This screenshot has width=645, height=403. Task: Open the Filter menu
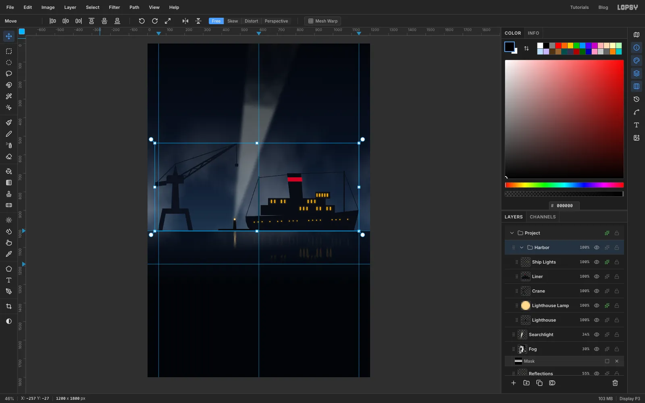114,7
